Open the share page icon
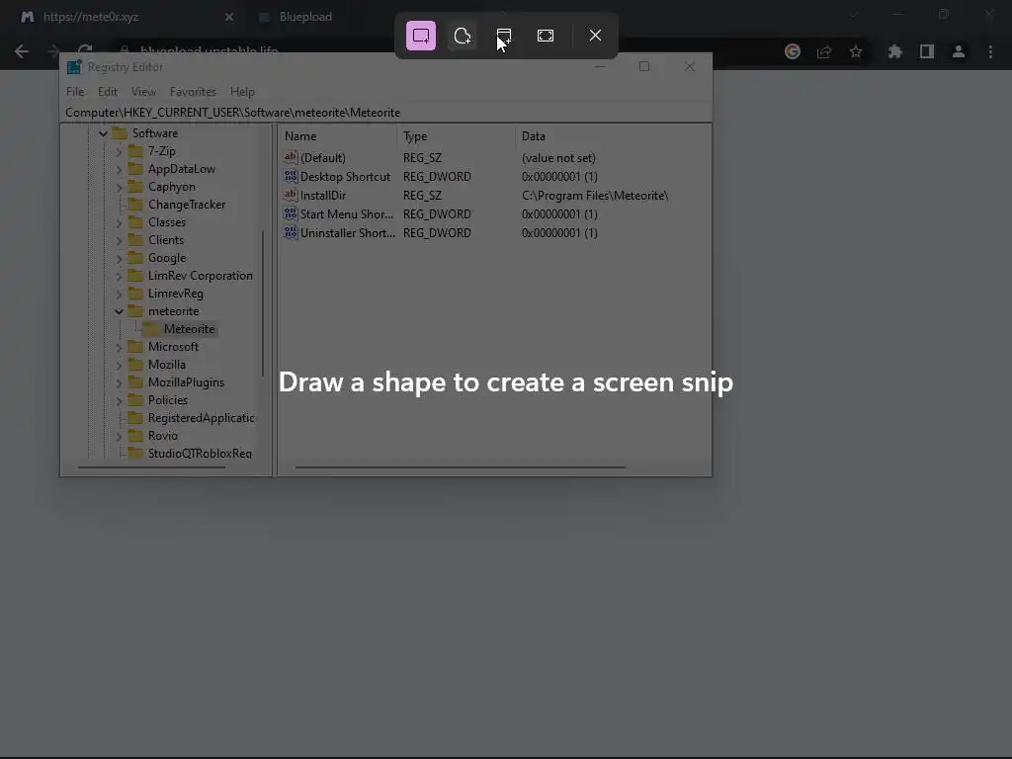Screen dimensions: 1012x759 (824, 51)
